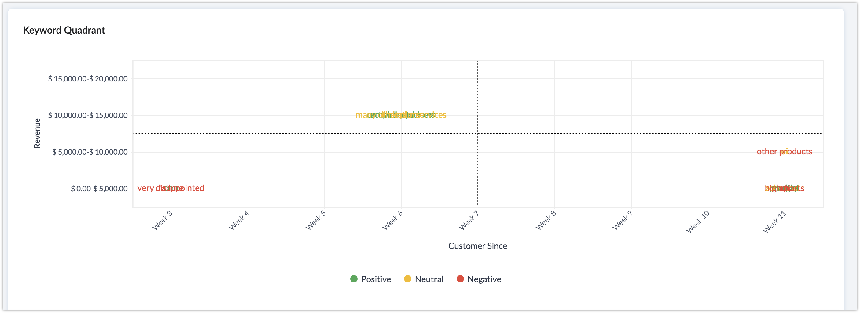Click the Customer Since axis title
Screen dimensions: 860x313
click(x=477, y=246)
